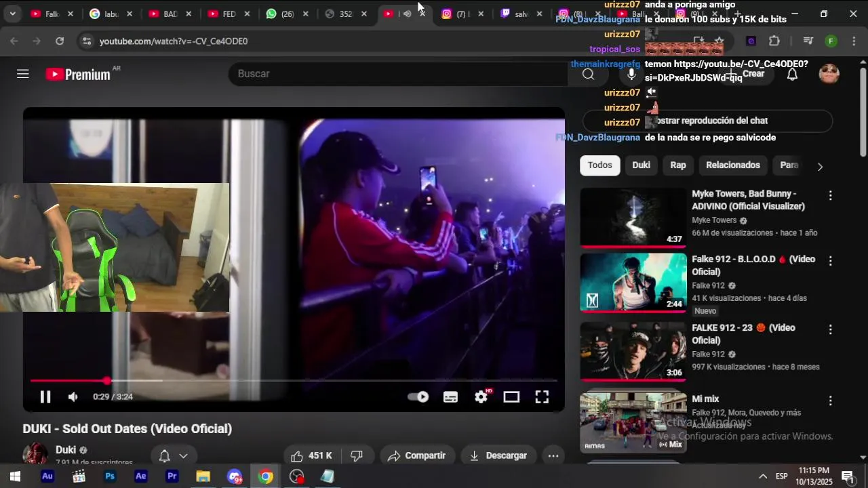Click the Myke Towers channel name
This screenshot has width=868, height=488.
coord(714,220)
